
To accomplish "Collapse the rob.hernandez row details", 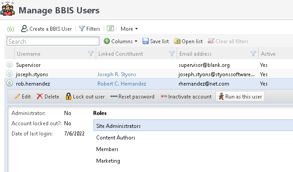I will tap(9, 83).
